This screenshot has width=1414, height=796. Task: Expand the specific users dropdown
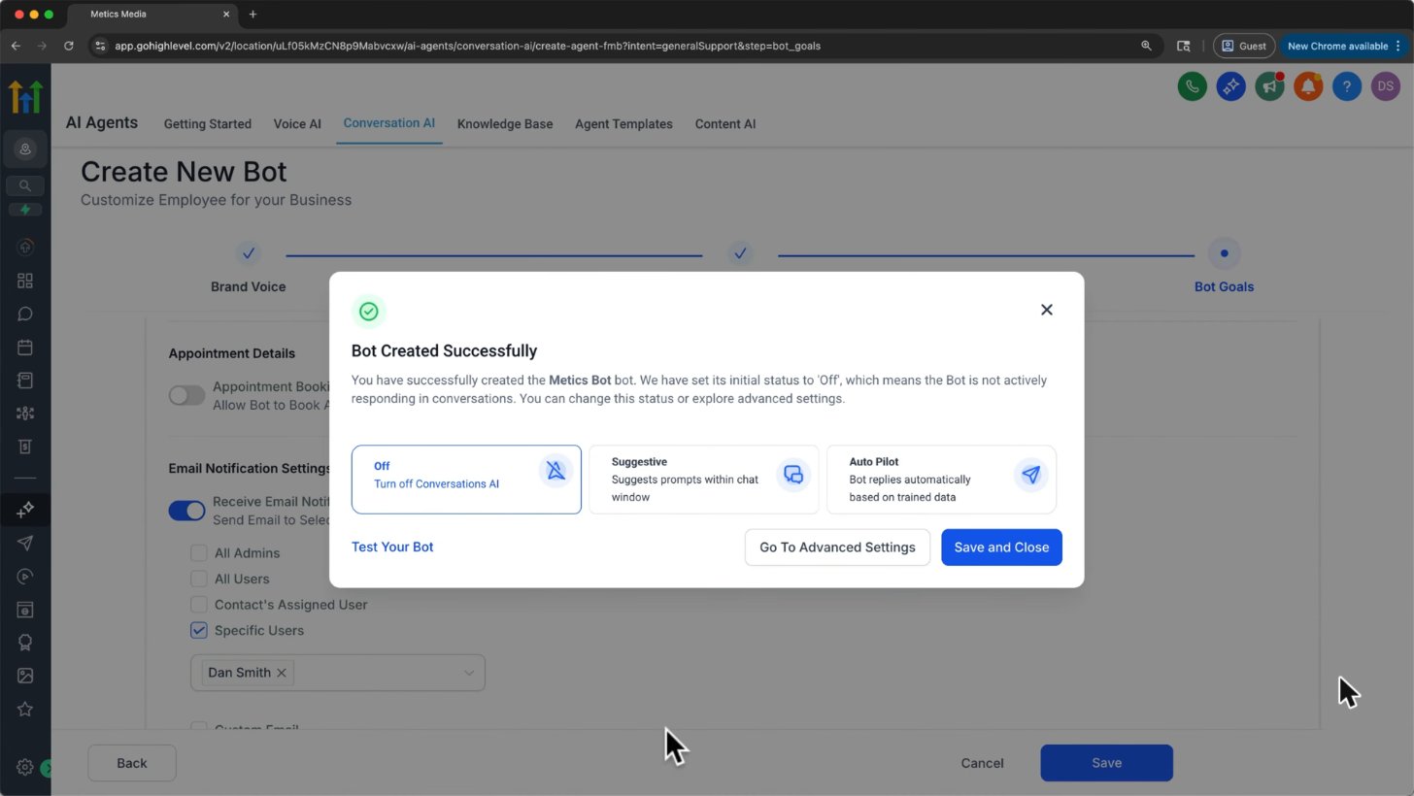pyautogui.click(x=468, y=673)
